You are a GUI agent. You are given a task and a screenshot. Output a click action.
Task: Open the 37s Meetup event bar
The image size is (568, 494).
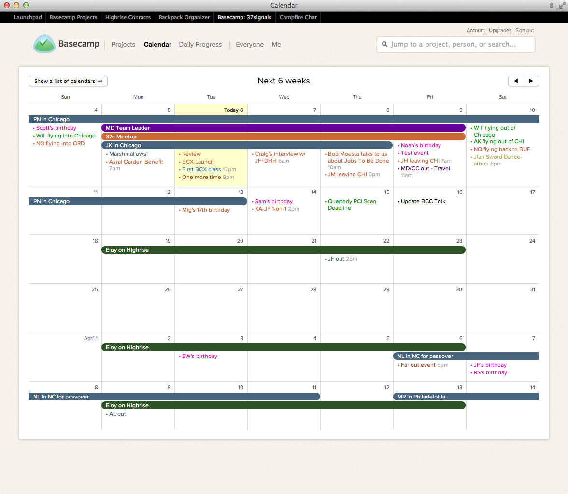[283, 137]
